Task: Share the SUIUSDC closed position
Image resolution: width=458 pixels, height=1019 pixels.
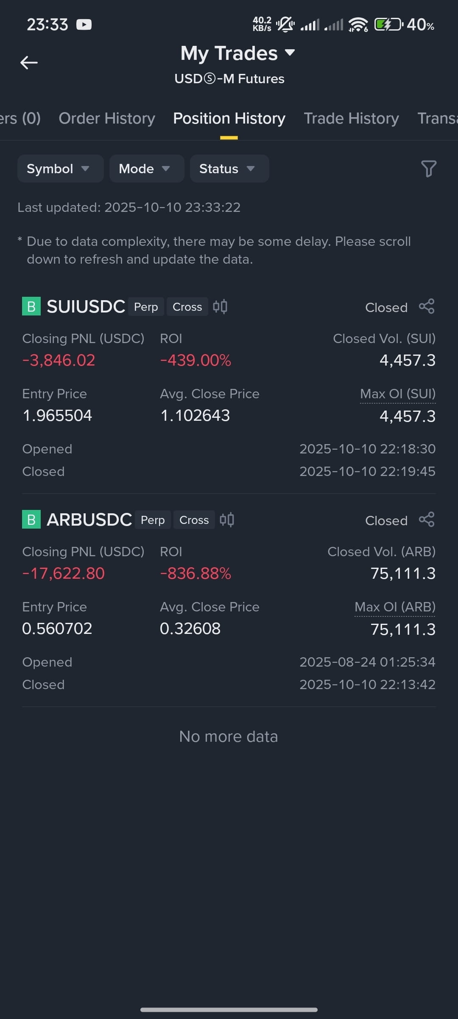Action: (x=427, y=307)
